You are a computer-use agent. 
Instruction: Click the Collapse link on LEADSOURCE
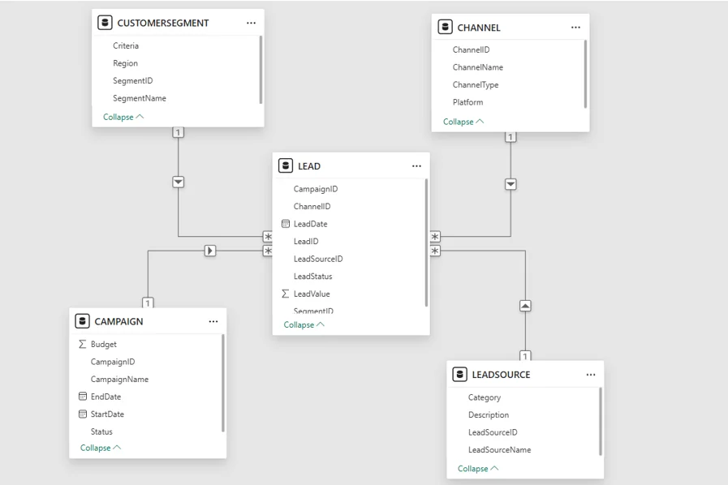click(476, 468)
